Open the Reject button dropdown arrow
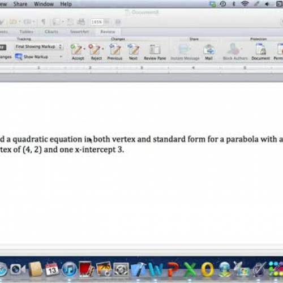 tap(103, 49)
